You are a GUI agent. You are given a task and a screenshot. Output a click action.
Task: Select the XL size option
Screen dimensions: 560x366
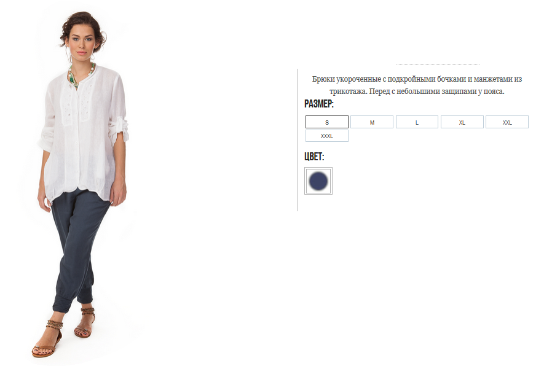pyautogui.click(x=462, y=122)
